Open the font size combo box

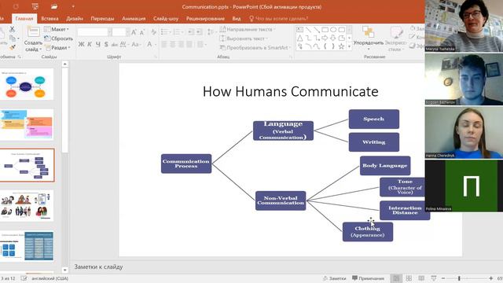coord(120,32)
